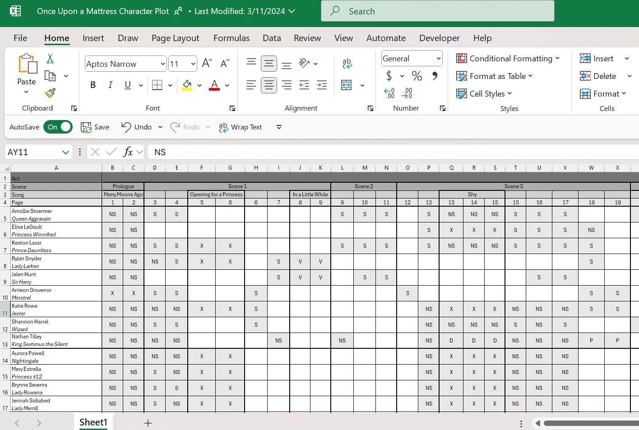Apply borders using the Borders icon
The width and height of the screenshot is (639, 430).
point(157,85)
